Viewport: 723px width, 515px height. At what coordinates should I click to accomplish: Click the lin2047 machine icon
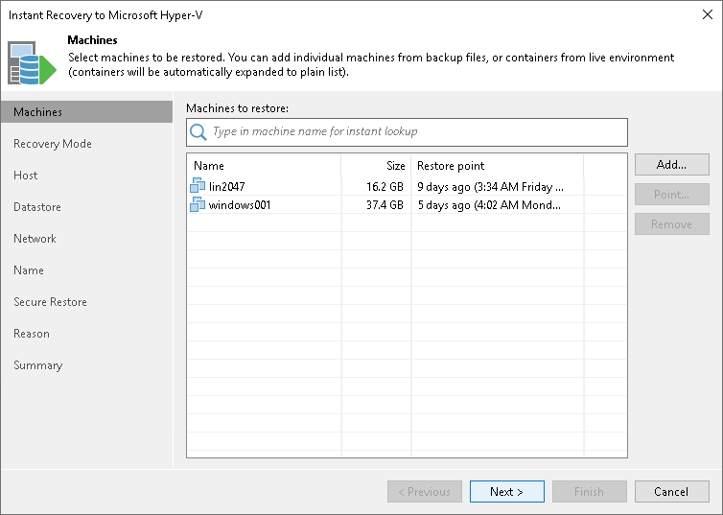(x=198, y=186)
